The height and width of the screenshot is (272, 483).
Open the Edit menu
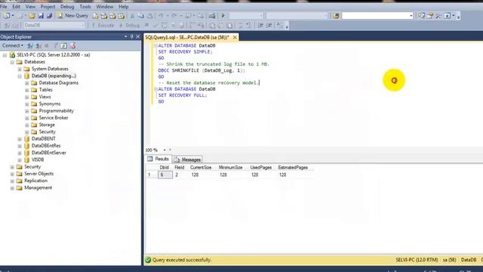(x=16, y=7)
